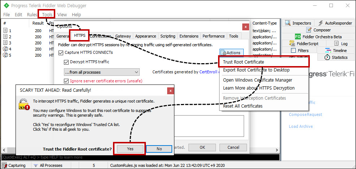Click the Fiddler app logo in title bar
The image size is (356, 169).
coord(6,5)
